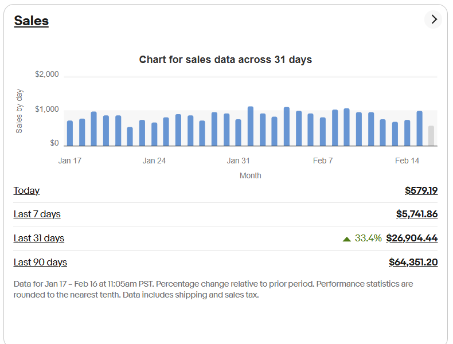
Task: Click the Jan 24 axis label
Action: click(154, 161)
